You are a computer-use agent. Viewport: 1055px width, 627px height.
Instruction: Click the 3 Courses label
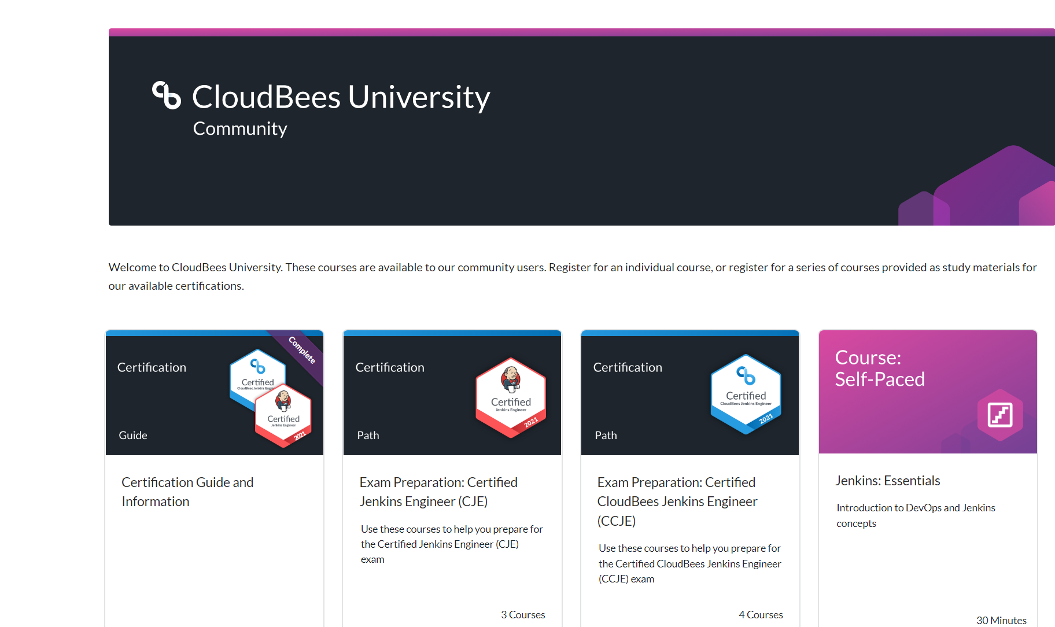(x=523, y=614)
